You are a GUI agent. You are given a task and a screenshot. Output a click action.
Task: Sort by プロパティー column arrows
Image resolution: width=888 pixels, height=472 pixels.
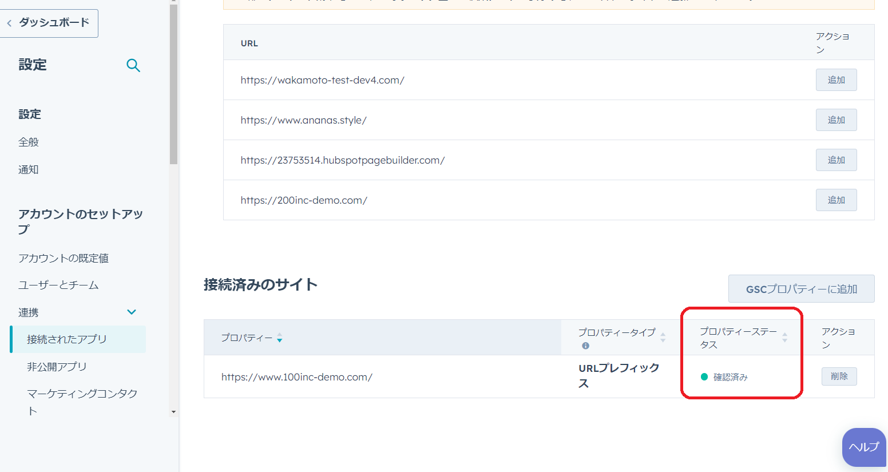click(x=280, y=338)
